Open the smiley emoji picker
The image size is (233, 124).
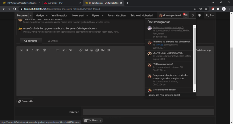pos(92,50)
